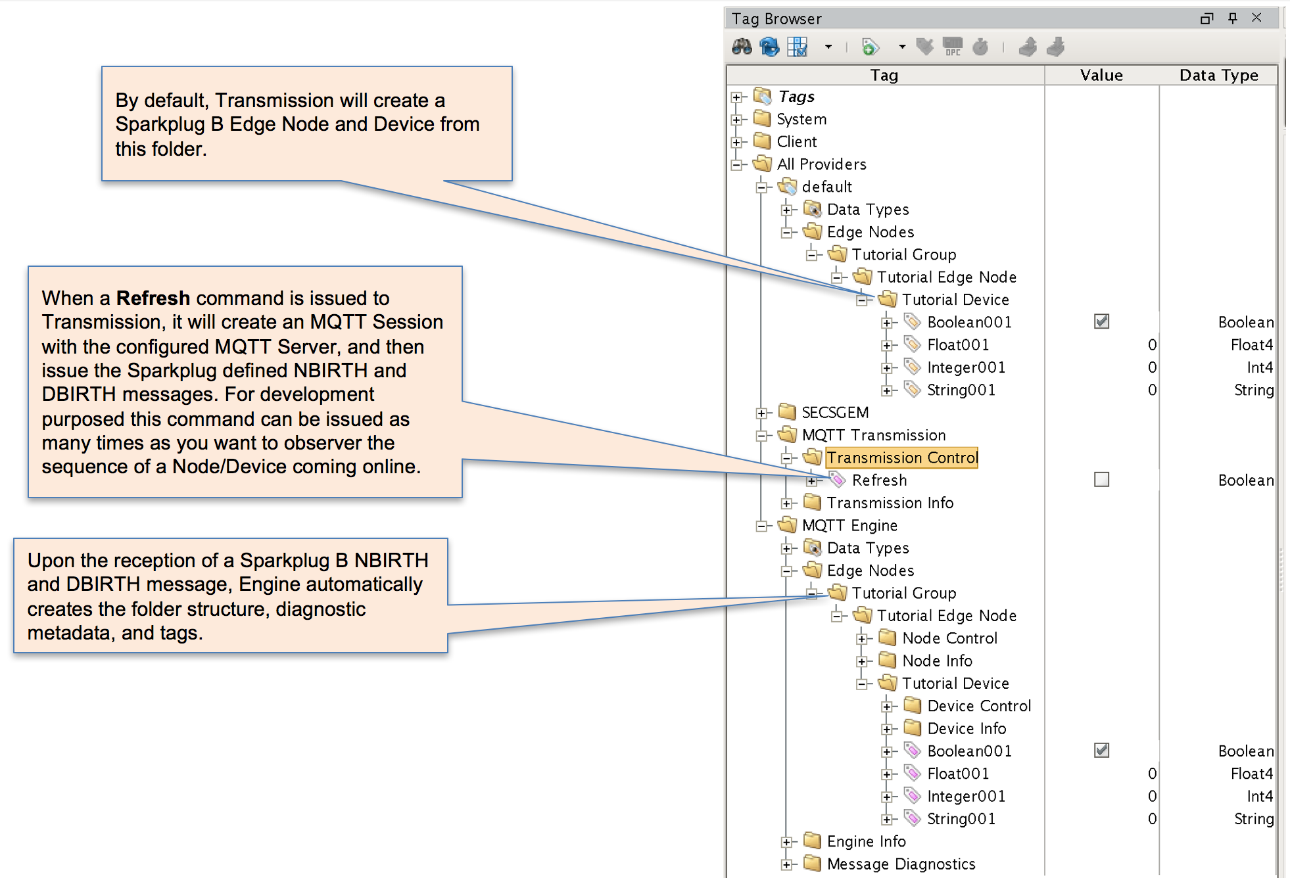Viewport: 1290px width, 886px height.
Task: Expand the System folder
Action: (x=737, y=120)
